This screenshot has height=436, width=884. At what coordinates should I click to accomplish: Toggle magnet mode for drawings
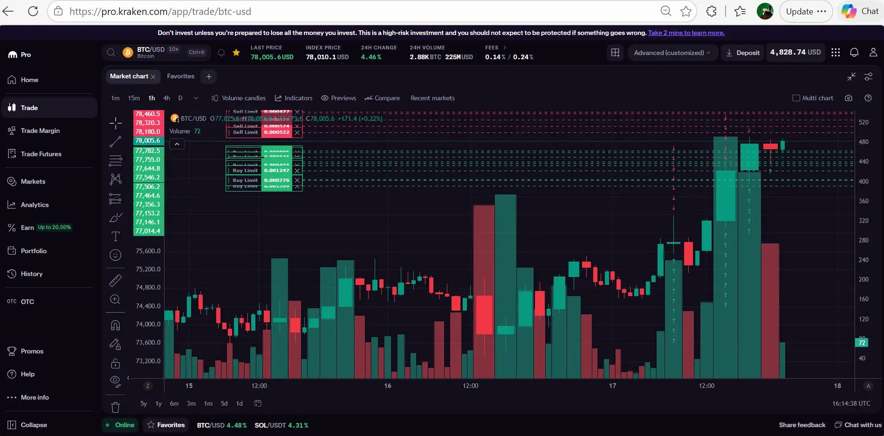116,325
